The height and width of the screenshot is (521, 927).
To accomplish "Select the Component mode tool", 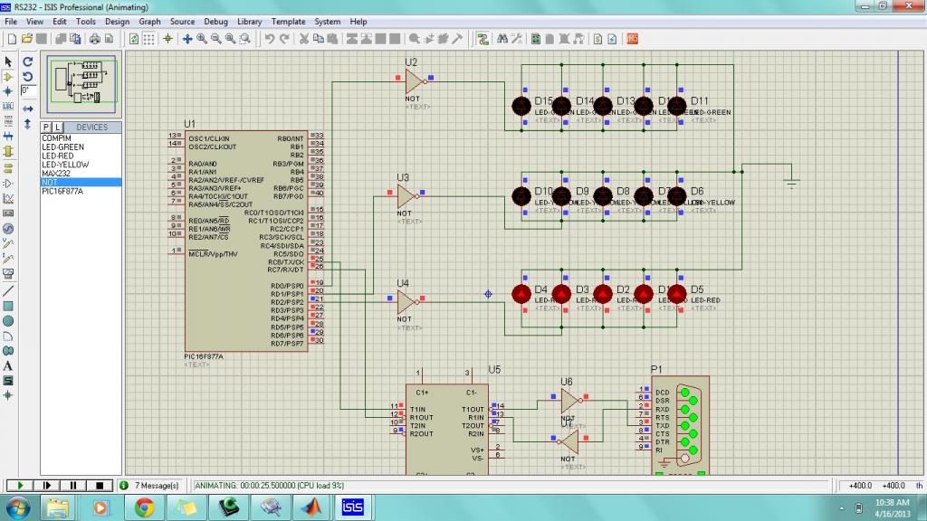I will coord(8,77).
